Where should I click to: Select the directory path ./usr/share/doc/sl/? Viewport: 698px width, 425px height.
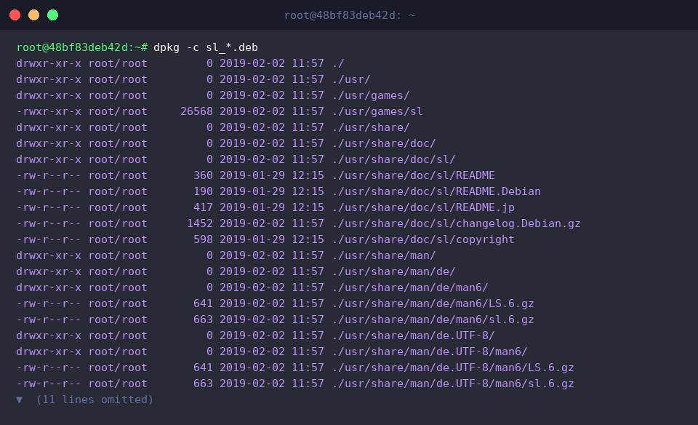point(394,159)
